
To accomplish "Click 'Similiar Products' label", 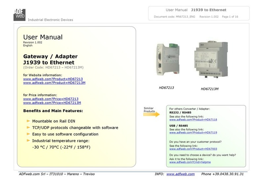I will 149,109.
